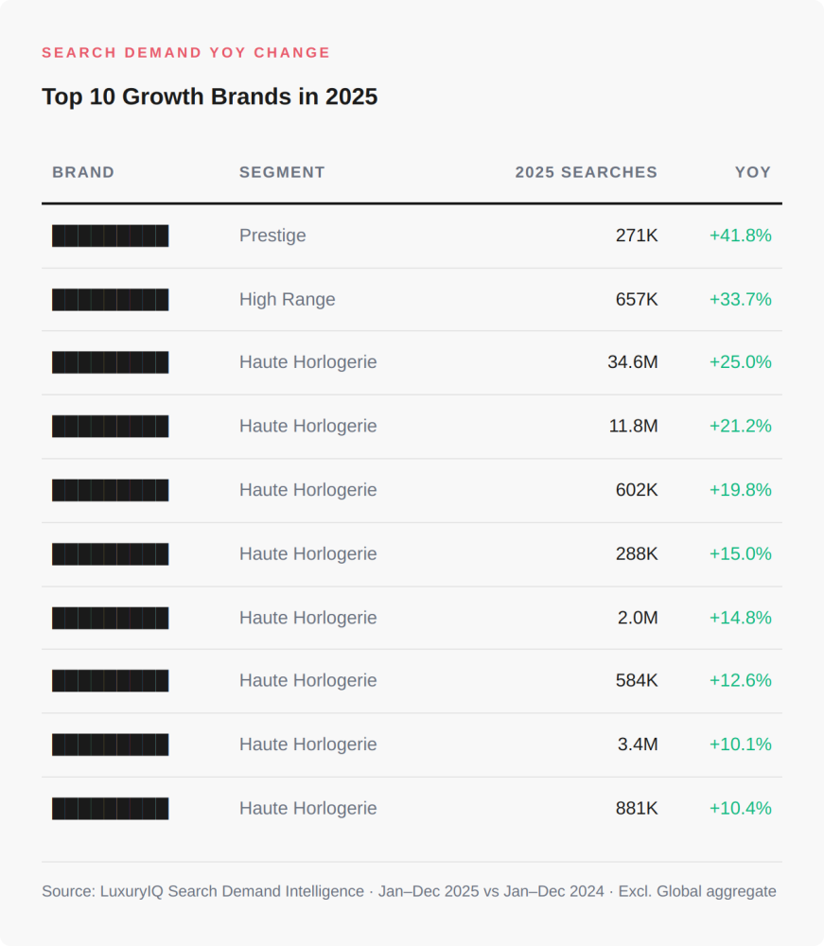Image resolution: width=824 pixels, height=946 pixels.
Task: Select Haute Horlogerie in the 3.4M row
Action: click(x=307, y=745)
